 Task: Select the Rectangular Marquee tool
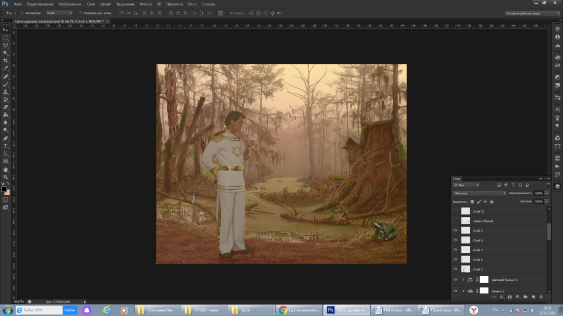tap(6, 37)
